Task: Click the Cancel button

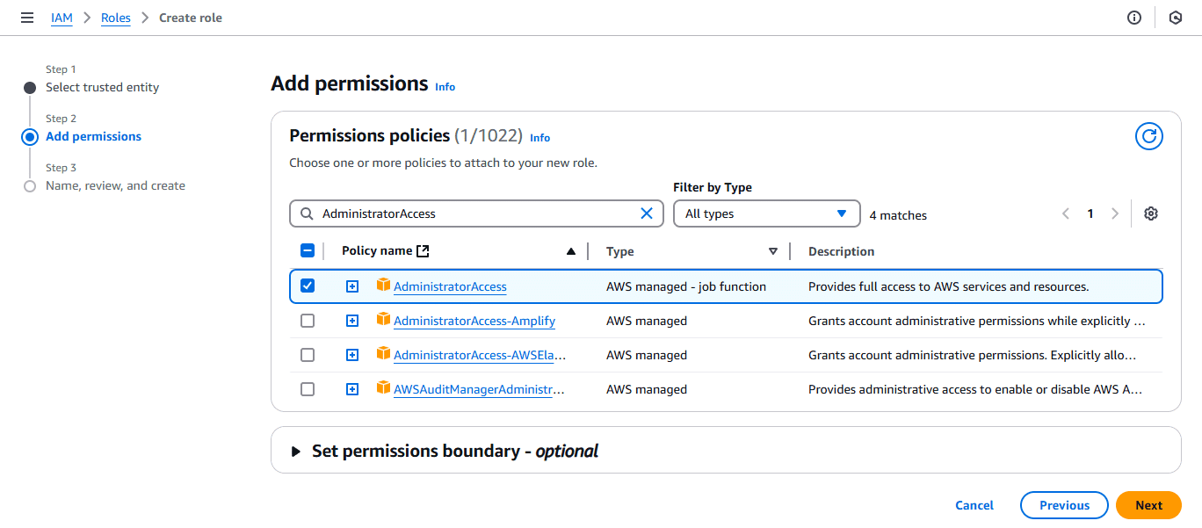Action: click(x=974, y=505)
